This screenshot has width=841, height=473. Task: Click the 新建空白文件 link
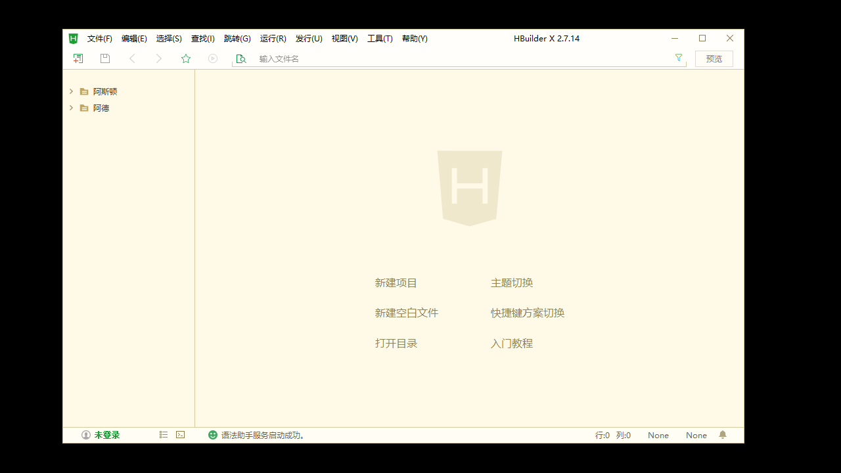(407, 313)
